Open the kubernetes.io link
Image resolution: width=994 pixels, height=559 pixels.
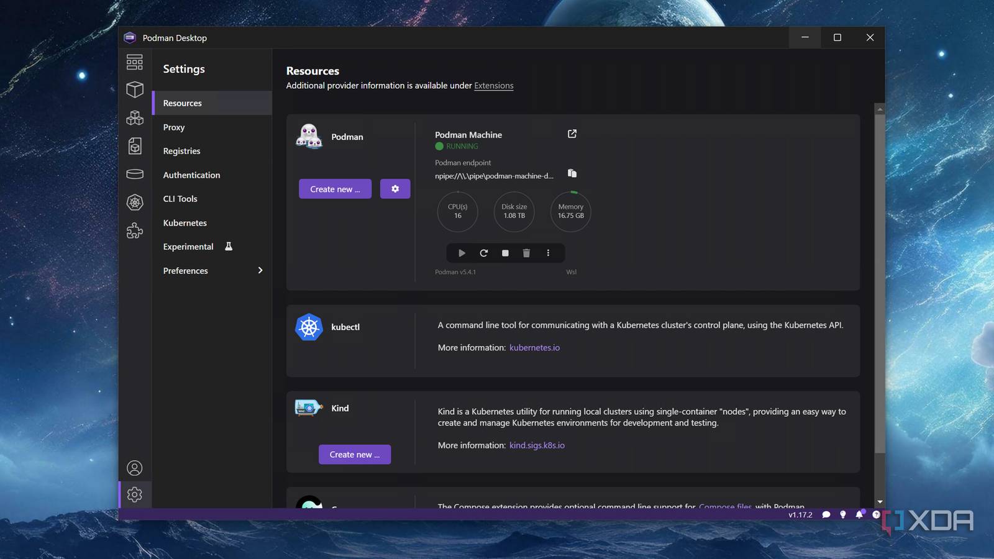tap(534, 347)
